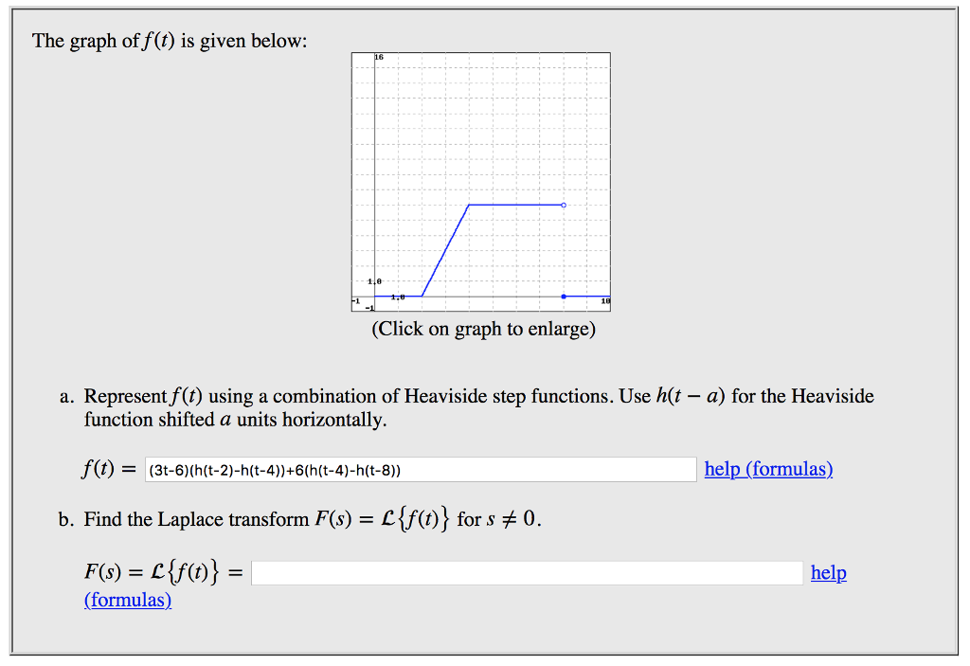Select the Heaviside expression in the f(t) field
This screenshot has height=666, width=970.
pyautogui.click(x=275, y=469)
